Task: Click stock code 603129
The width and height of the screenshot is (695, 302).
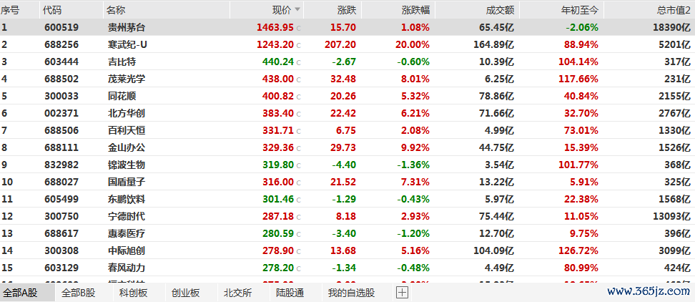Action: [x=61, y=268]
